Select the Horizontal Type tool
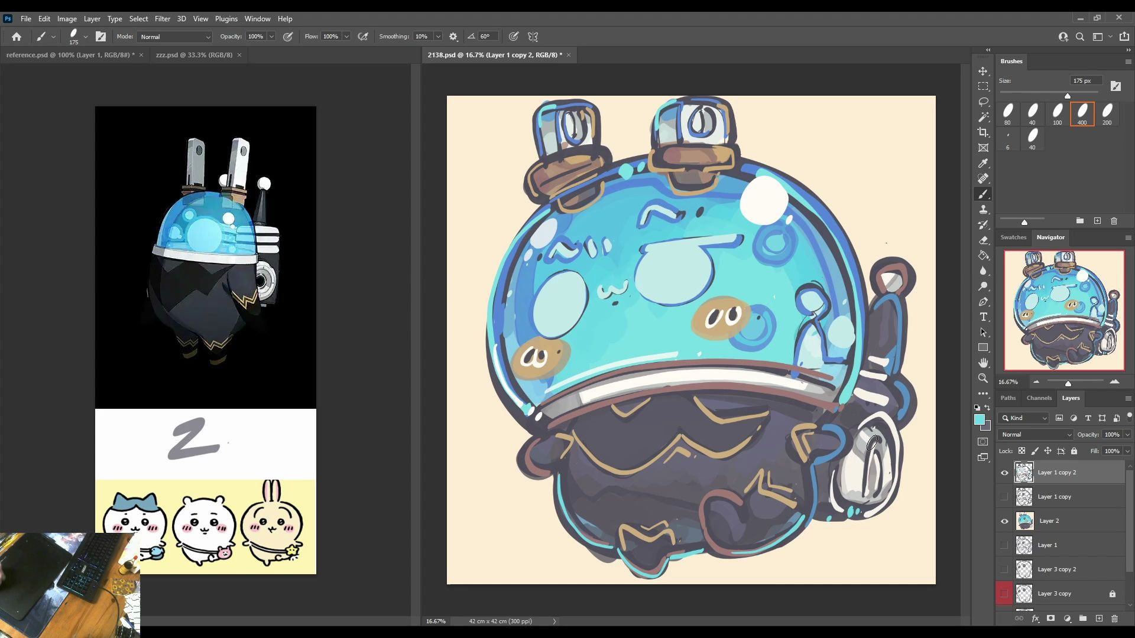Viewport: 1135px width, 638px height. point(983,317)
